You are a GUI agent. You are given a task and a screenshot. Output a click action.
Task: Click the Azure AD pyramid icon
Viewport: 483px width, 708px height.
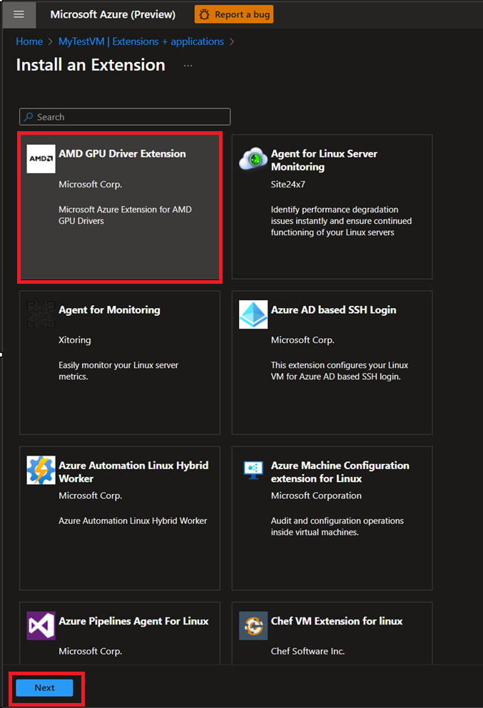pos(253,314)
